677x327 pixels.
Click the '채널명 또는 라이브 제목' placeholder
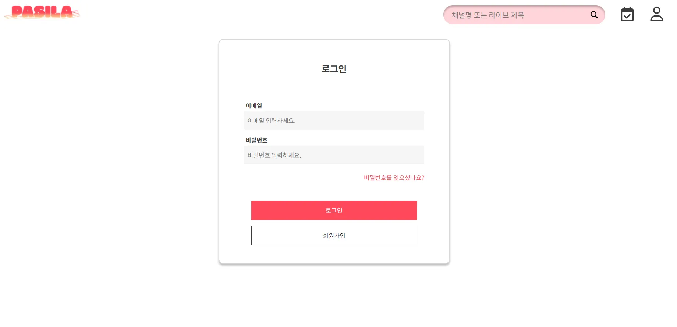coord(488,15)
